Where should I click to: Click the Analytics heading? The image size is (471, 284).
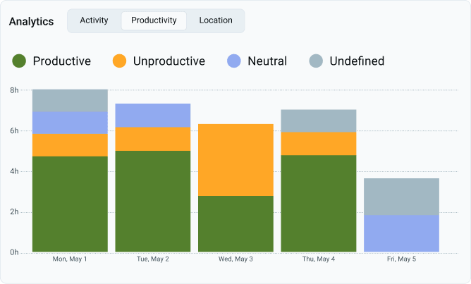31,22
